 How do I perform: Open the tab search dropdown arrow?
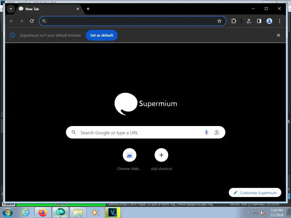click(11, 9)
